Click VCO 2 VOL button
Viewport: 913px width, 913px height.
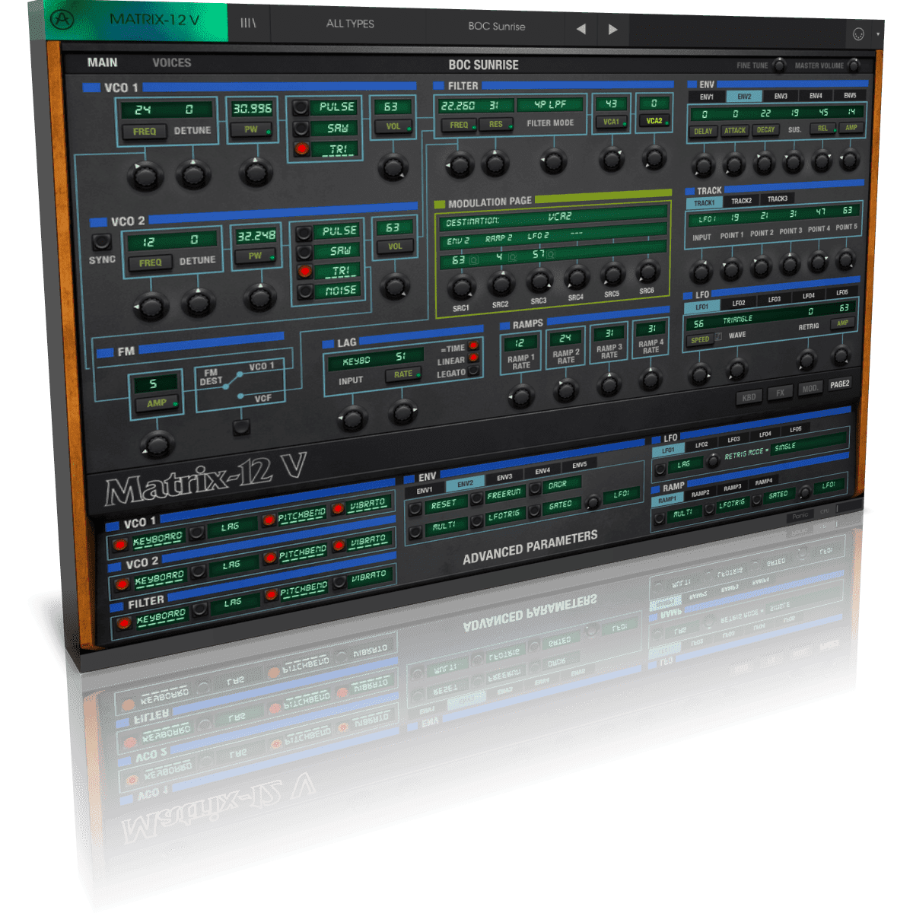[x=396, y=247]
